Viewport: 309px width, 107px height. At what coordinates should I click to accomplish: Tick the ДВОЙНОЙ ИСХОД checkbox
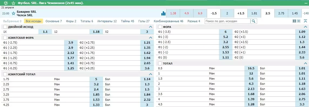pos(5,27)
